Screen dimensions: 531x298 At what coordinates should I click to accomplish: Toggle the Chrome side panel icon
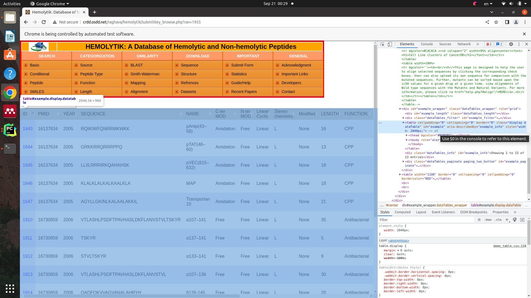coord(507,22)
